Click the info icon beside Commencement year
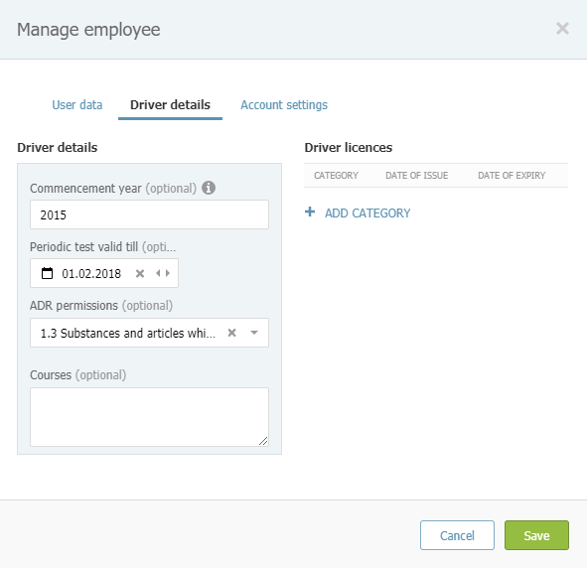Viewport: 587px width, 568px height. click(209, 188)
